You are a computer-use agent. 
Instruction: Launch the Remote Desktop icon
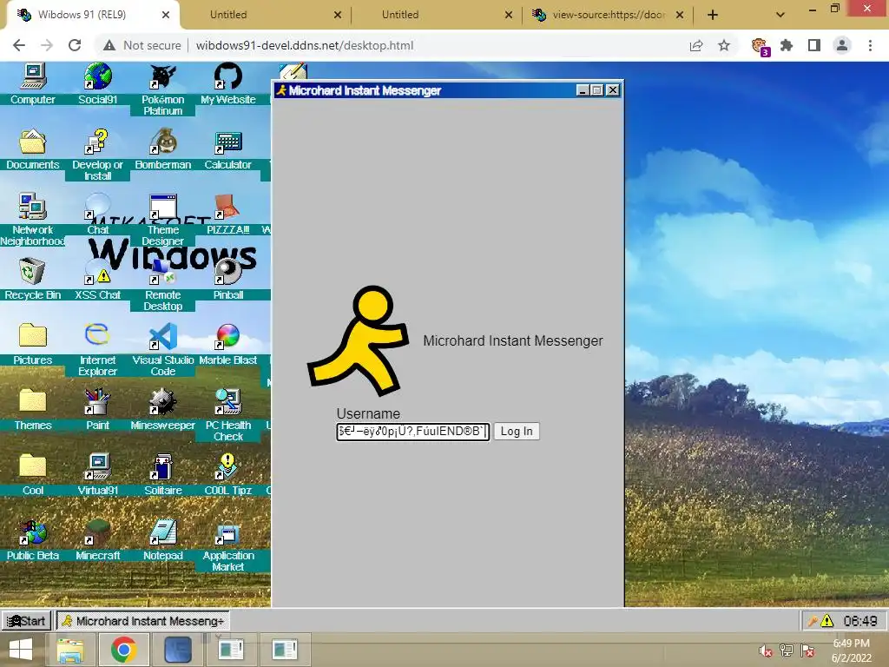tap(162, 271)
